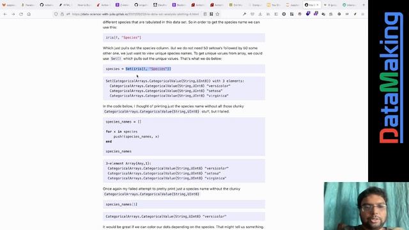
Task: Open the tracking protection shield
Action: pyautogui.click(x=56, y=14)
